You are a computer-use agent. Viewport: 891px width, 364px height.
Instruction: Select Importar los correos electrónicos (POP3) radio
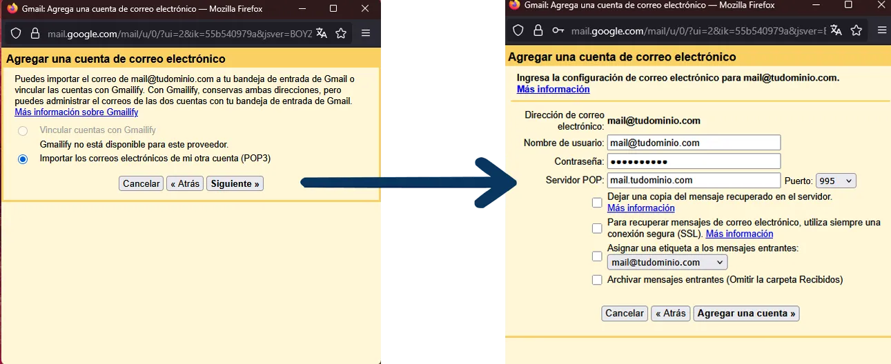[23, 159]
